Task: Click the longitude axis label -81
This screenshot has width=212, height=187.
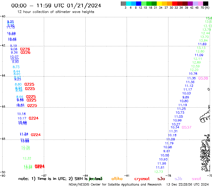Action: 127,175
